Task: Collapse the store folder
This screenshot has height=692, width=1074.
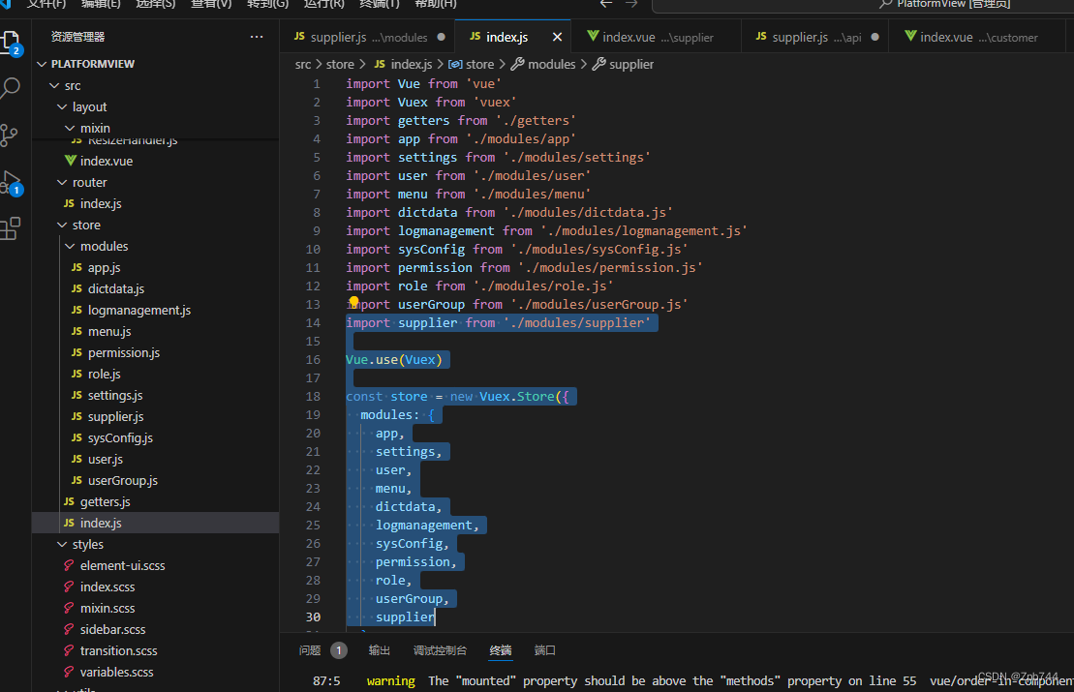Action: [62, 226]
